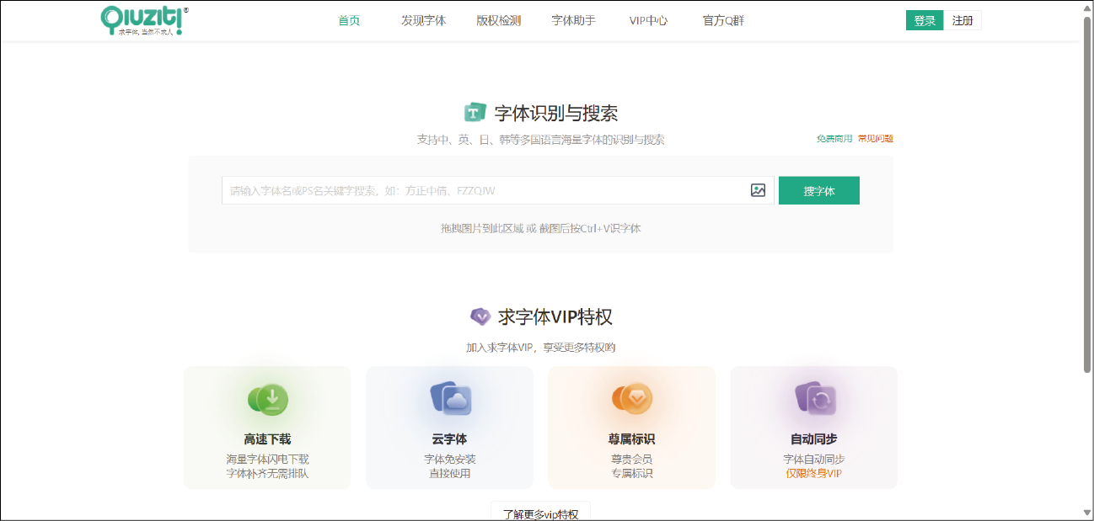Open the 首页 navigation tab
1094x521 pixels.
pyautogui.click(x=349, y=21)
